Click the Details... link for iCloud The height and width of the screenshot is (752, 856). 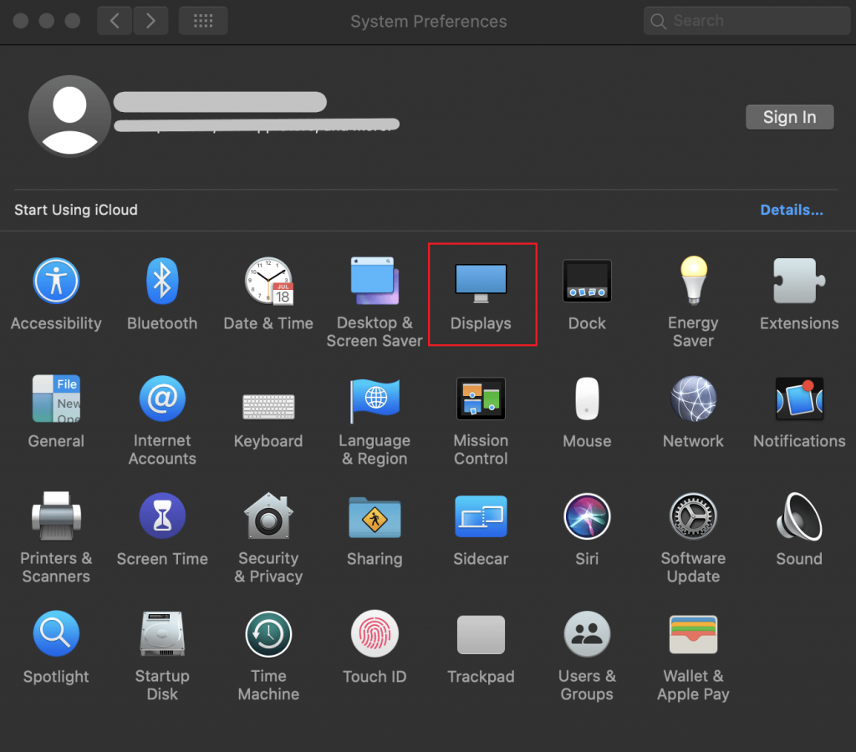coord(792,210)
